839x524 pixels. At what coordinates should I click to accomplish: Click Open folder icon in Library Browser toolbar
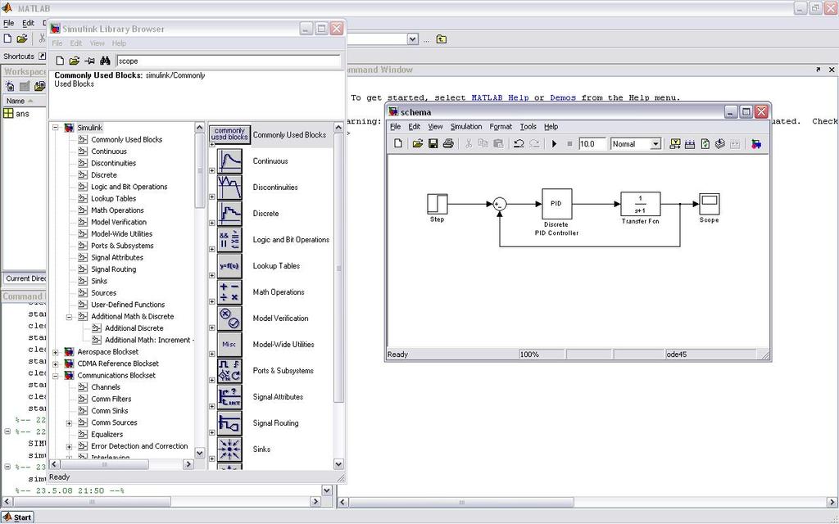(75, 61)
